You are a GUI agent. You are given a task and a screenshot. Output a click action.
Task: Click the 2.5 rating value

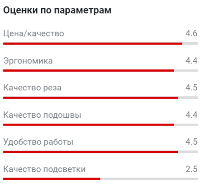(191, 169)
